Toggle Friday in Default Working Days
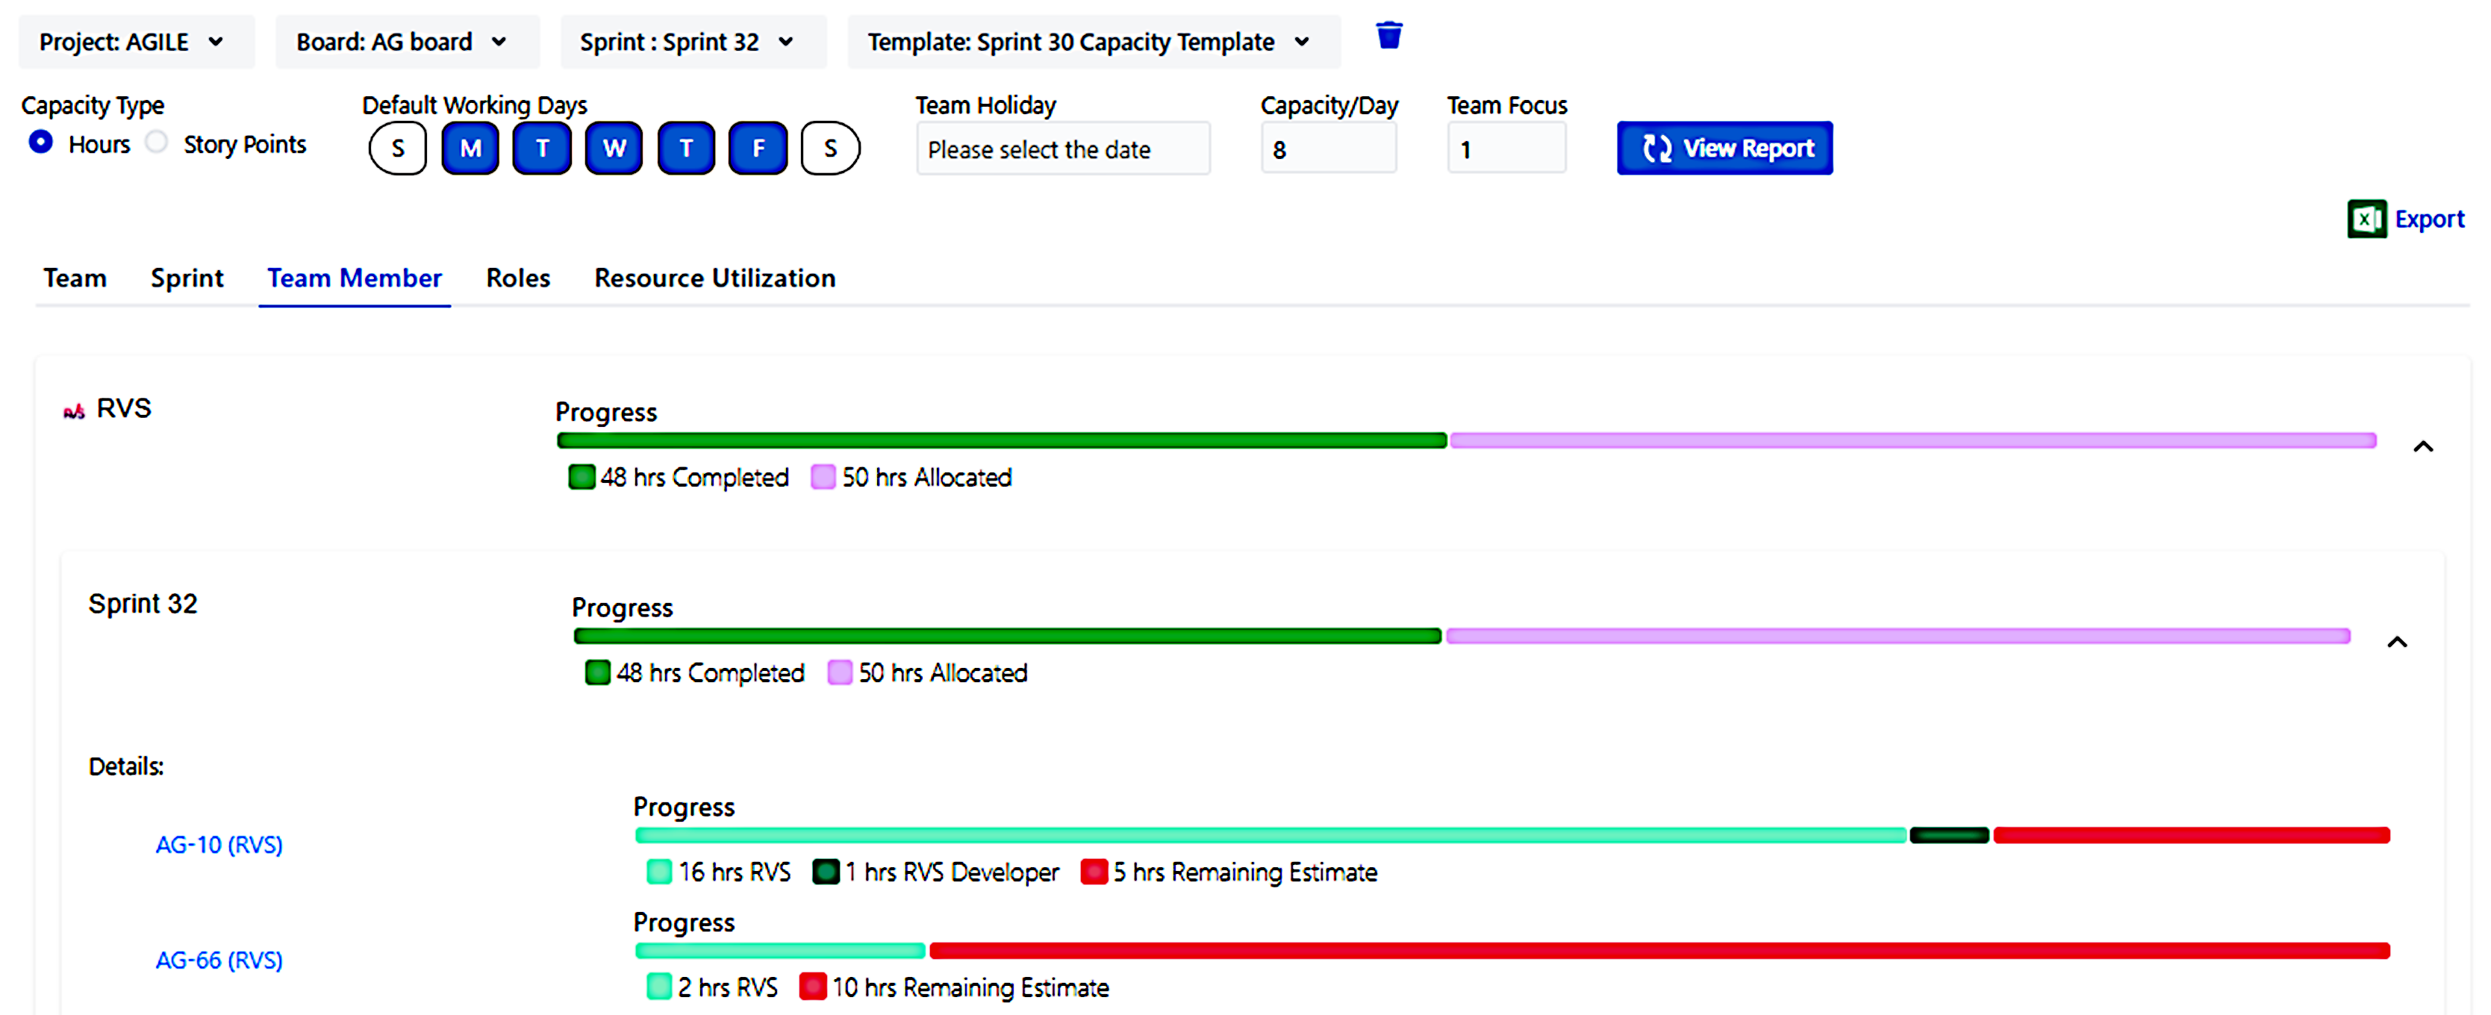This screenshot has width=2491, height=1015. pyautogui.click(x=758, y=147)
